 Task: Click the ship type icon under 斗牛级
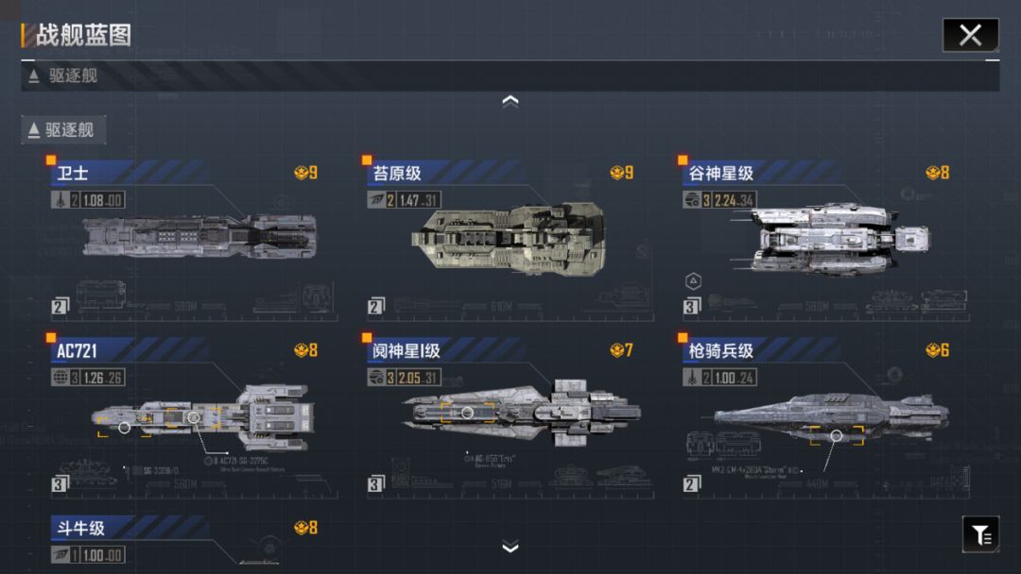point(60,555)
